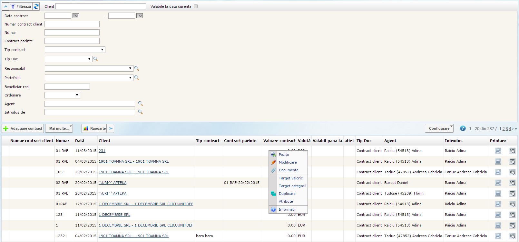Open the Ordonare dropdown

pos(62,95)
